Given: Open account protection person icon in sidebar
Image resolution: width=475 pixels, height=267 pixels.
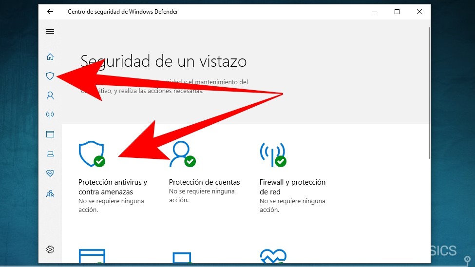Looking at the screenshot, I should (x=50, y=95).
